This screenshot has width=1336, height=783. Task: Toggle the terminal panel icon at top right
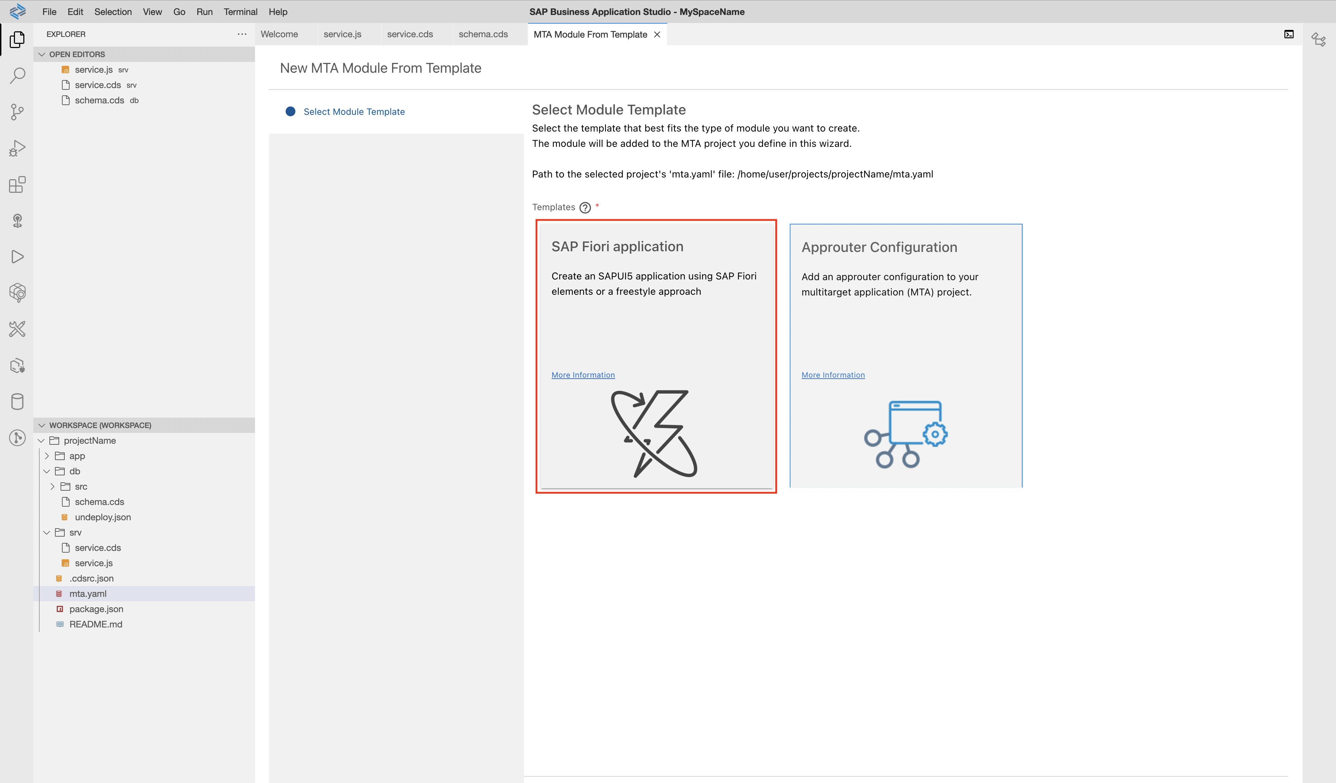(1289, 34)
